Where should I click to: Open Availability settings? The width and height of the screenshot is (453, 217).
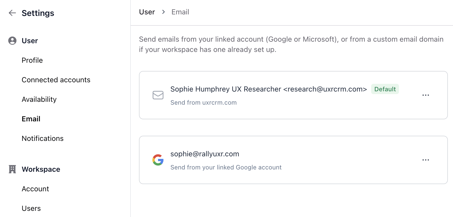tap(39, 99)
